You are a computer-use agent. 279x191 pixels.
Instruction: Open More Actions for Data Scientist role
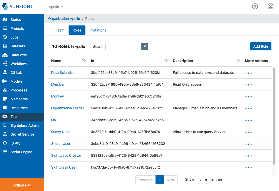pos(249,73)
